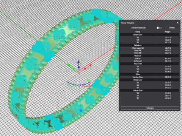The width and height of the screenshot is (182, 136).
Task: Click the Sterling Silver row label
Action: 138,77
